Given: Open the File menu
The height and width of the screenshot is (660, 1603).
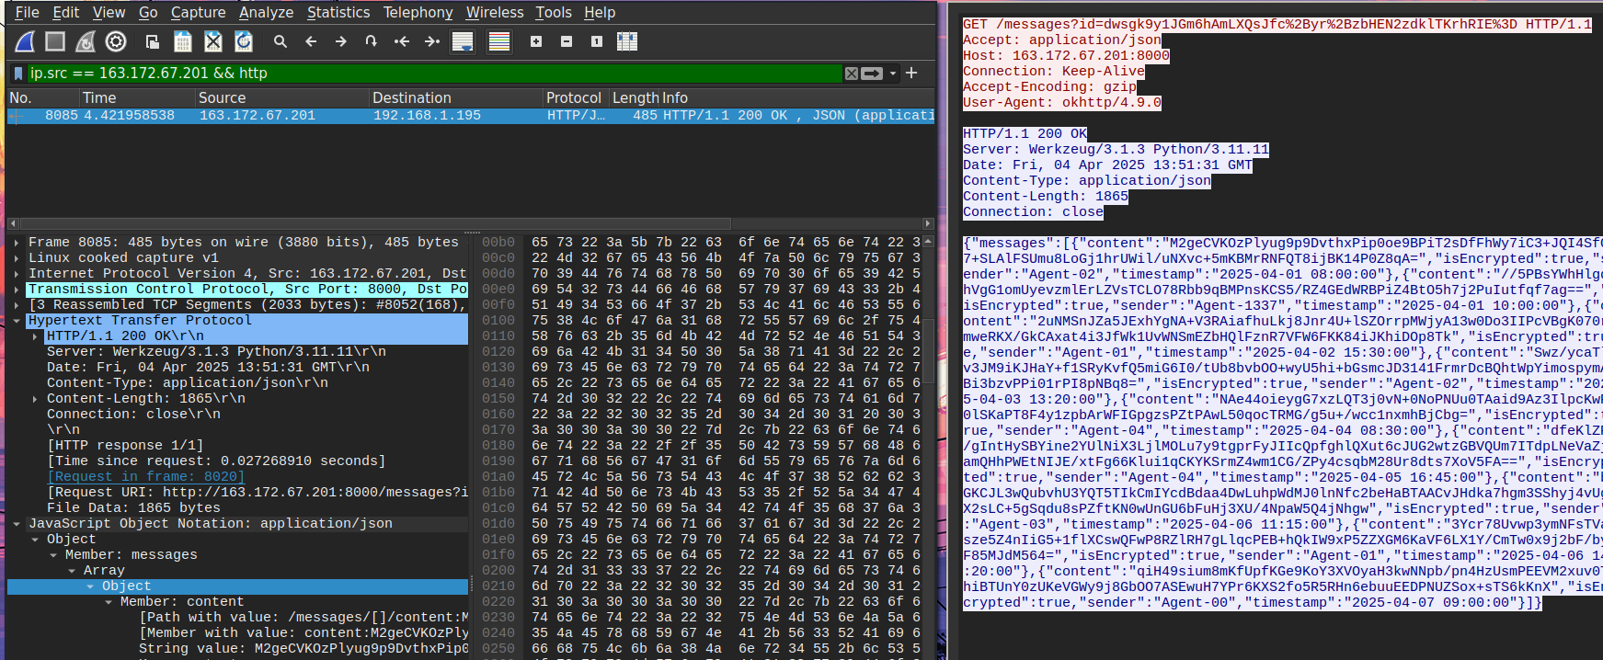Looking at the screenshot, I should 28,12.
